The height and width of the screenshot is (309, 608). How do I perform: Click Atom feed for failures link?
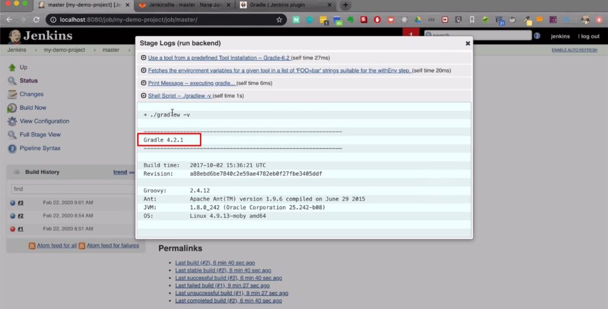tap(113, 246)
